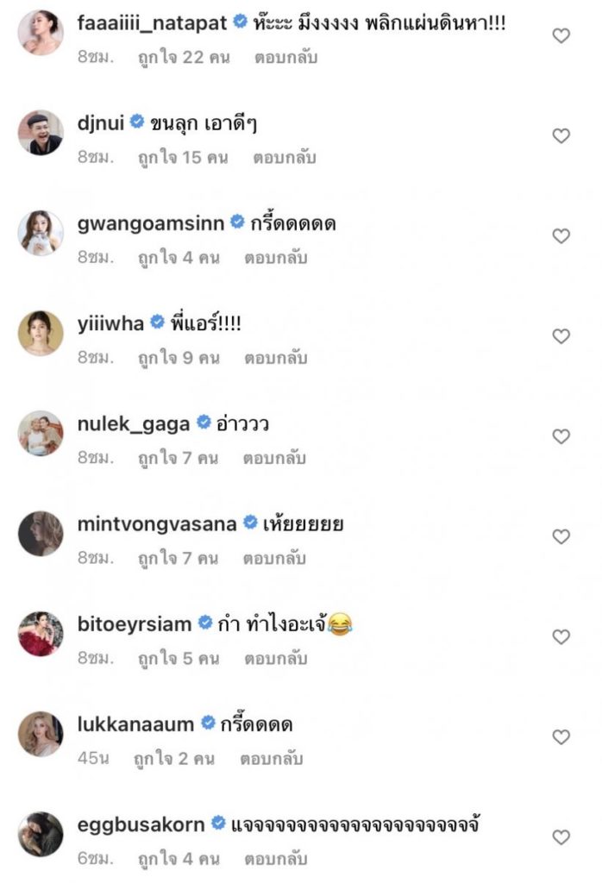Like the comment by faaaiiii_natapat
602x883 pixels.
tap(561, 36)
